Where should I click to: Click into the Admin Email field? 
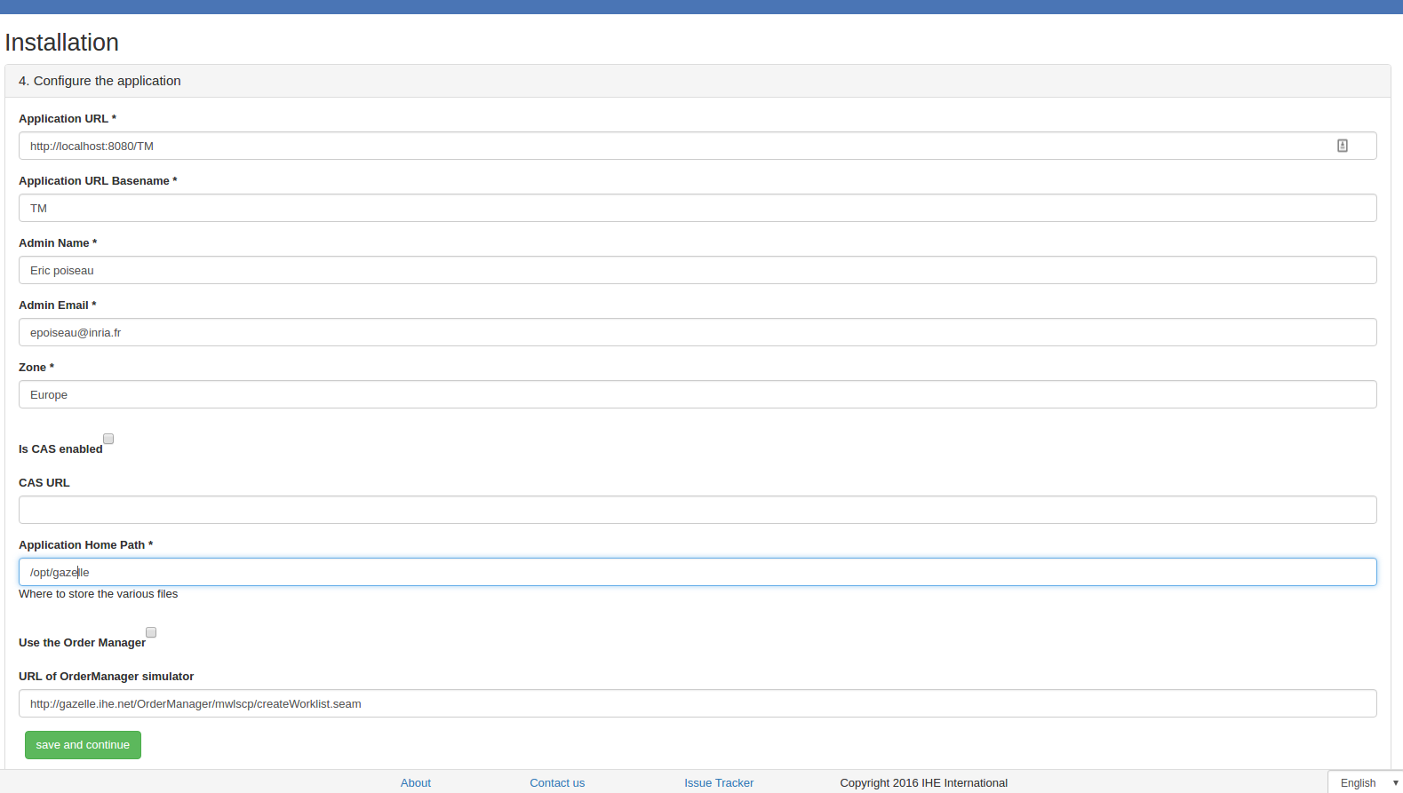(698, 332)
